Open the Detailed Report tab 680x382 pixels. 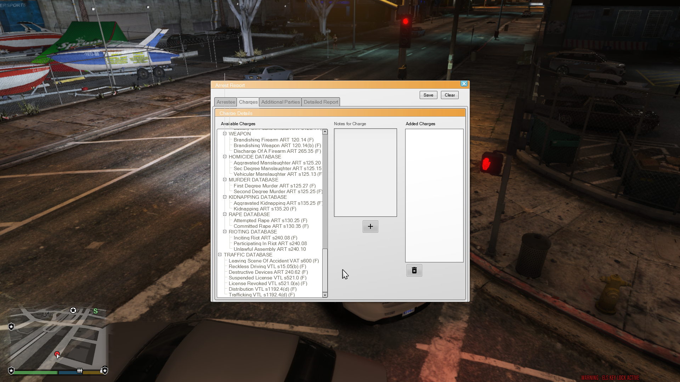pyautogui.click(x=321, y=102)
